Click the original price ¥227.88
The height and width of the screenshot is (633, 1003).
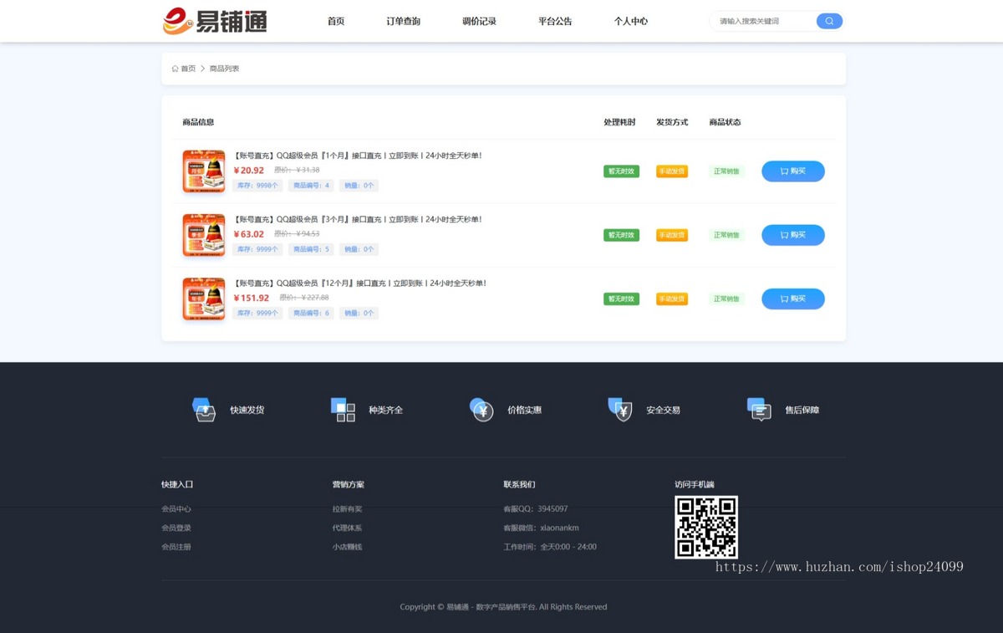coord(304,297)
